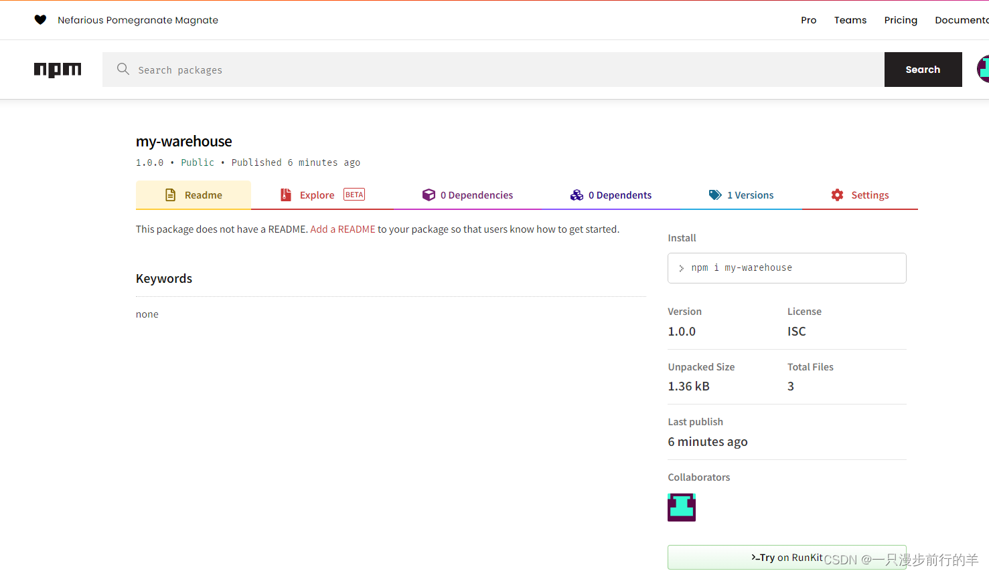Focus the Search packages field
This screenshot has height=573, width=989.
(x=493, y=70)
